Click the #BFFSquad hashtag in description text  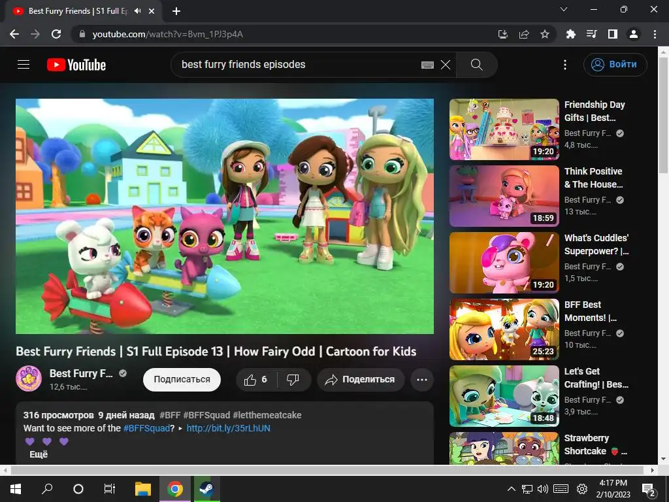(x=146, y=428)
